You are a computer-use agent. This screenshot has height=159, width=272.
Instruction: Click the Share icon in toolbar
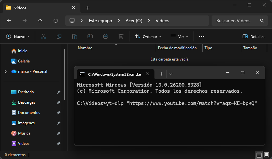click(x=106, y=36)
